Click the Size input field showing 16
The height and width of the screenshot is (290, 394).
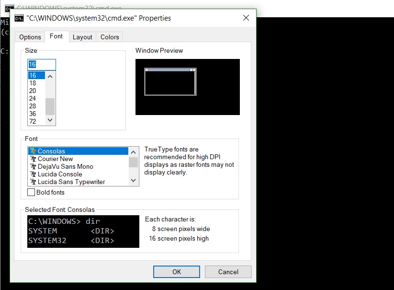tap(41, 64)
